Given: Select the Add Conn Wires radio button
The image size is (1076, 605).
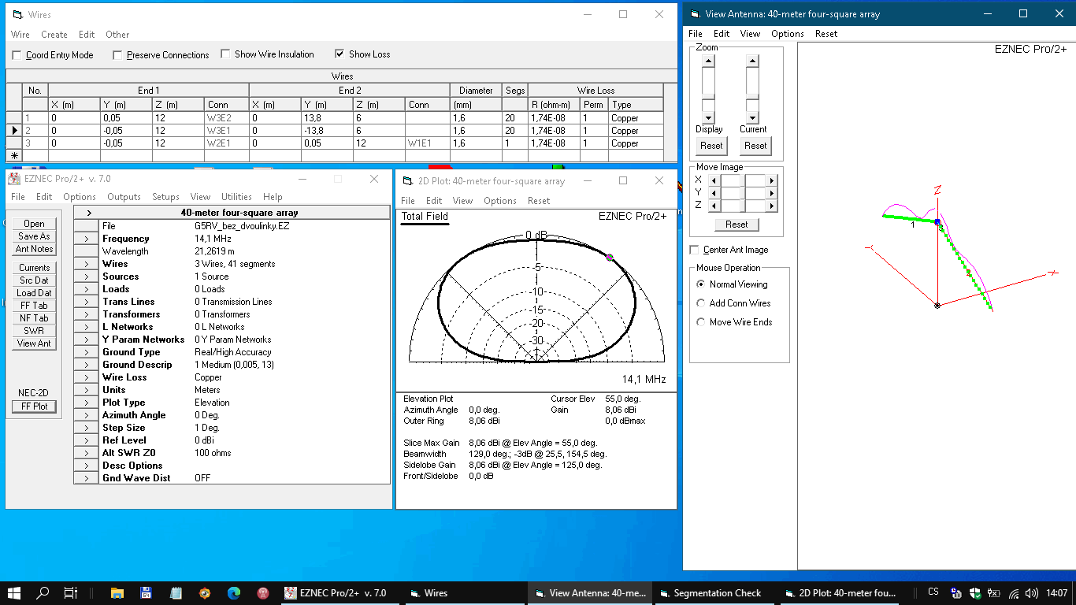Looking at the screenshot, I should 701,303.
